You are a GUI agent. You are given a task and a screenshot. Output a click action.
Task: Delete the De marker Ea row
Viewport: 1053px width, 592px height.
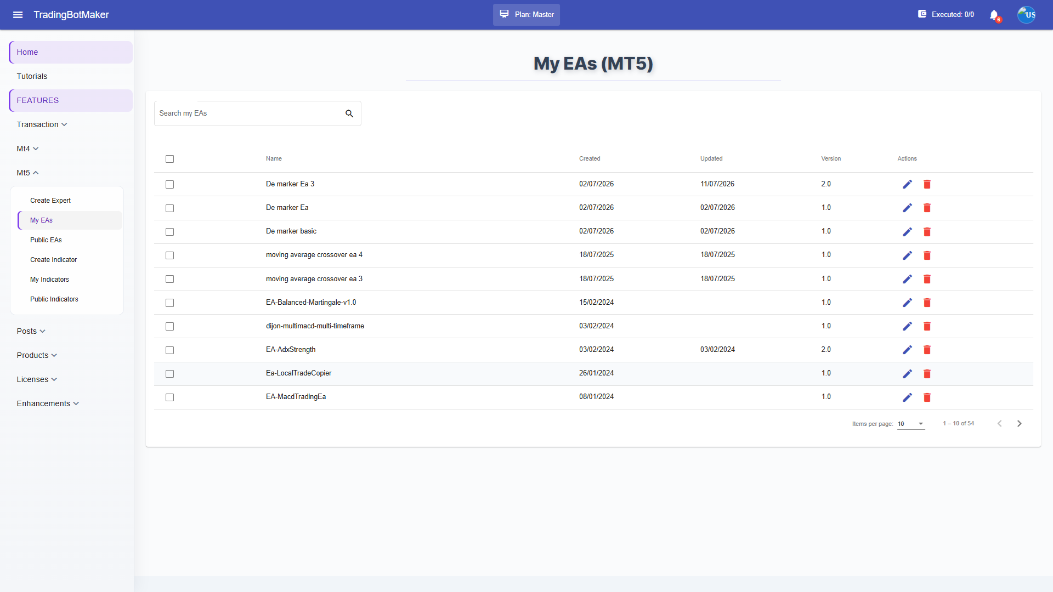[927, 208]
